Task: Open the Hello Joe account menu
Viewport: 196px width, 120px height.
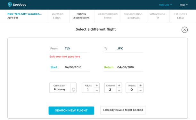Action: [165, 5]
